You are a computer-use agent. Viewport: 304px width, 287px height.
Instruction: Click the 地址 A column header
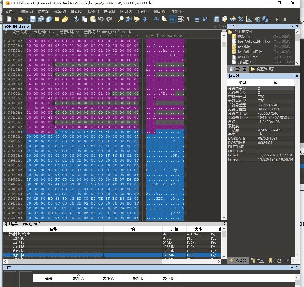(78, 278)
